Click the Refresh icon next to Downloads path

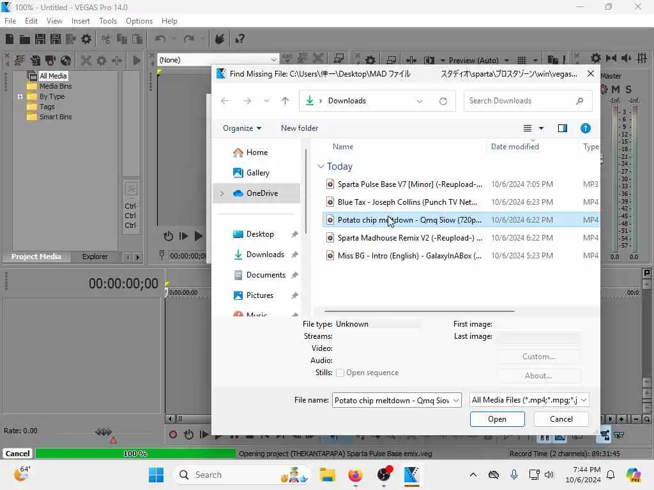click(x=443, y=101)
